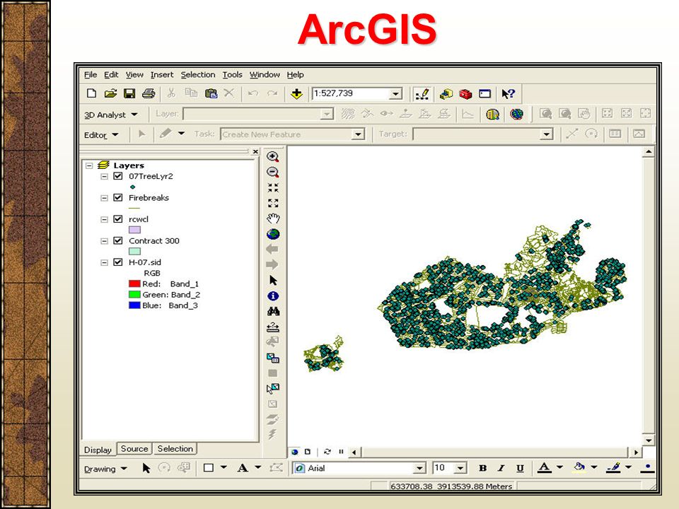Click Fixed Zoom Out arrows
The width and height of the screenshot is (679, 509).
pos(273,203)
